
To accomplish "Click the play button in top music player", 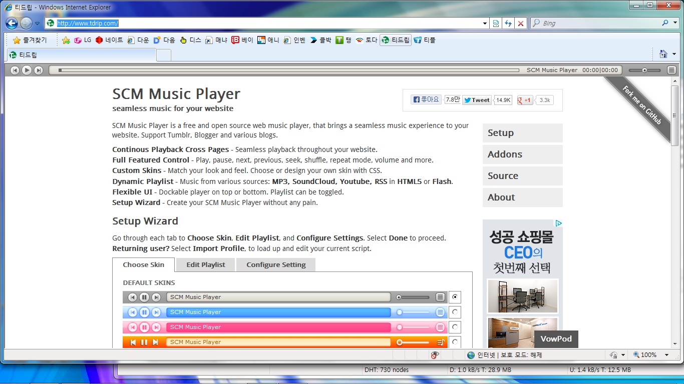I will tap(27, 70).
